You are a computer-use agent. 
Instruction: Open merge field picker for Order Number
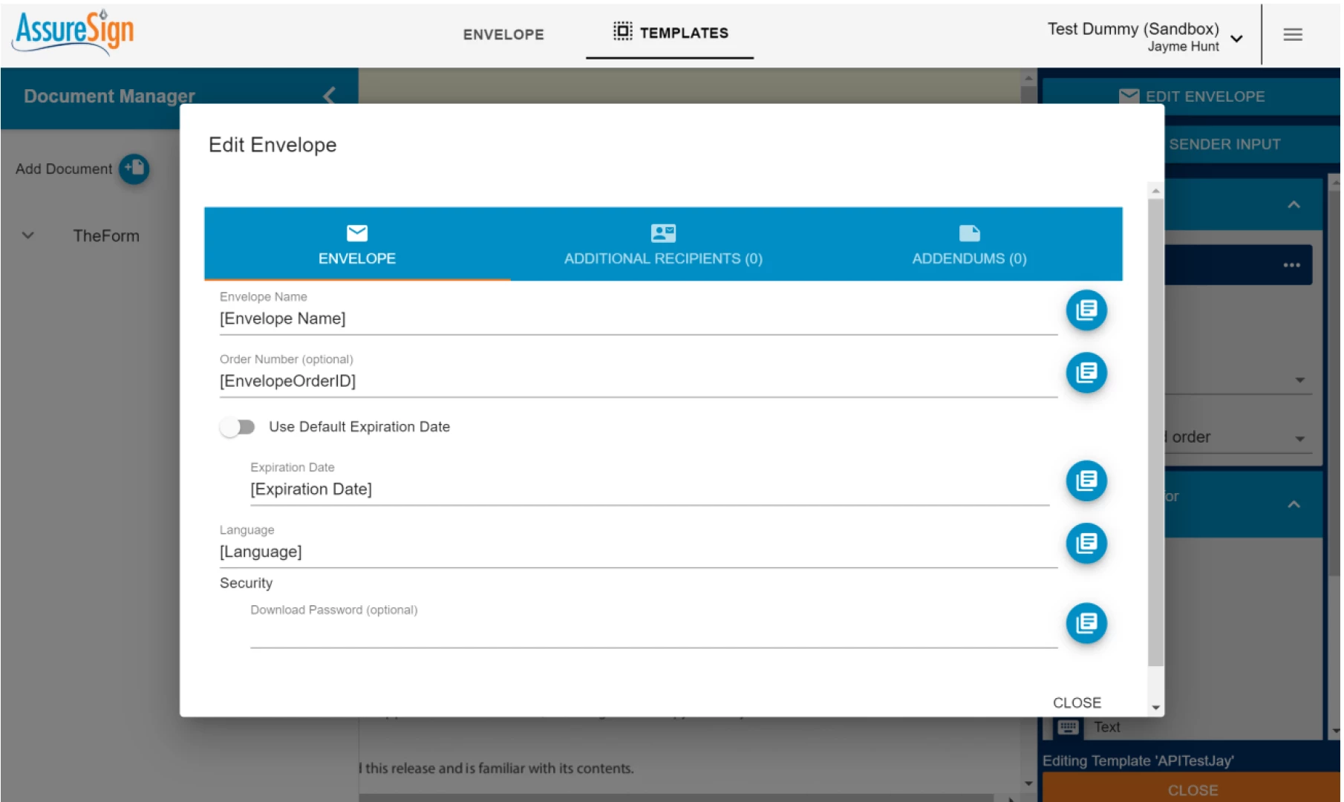pos(1086,373)
